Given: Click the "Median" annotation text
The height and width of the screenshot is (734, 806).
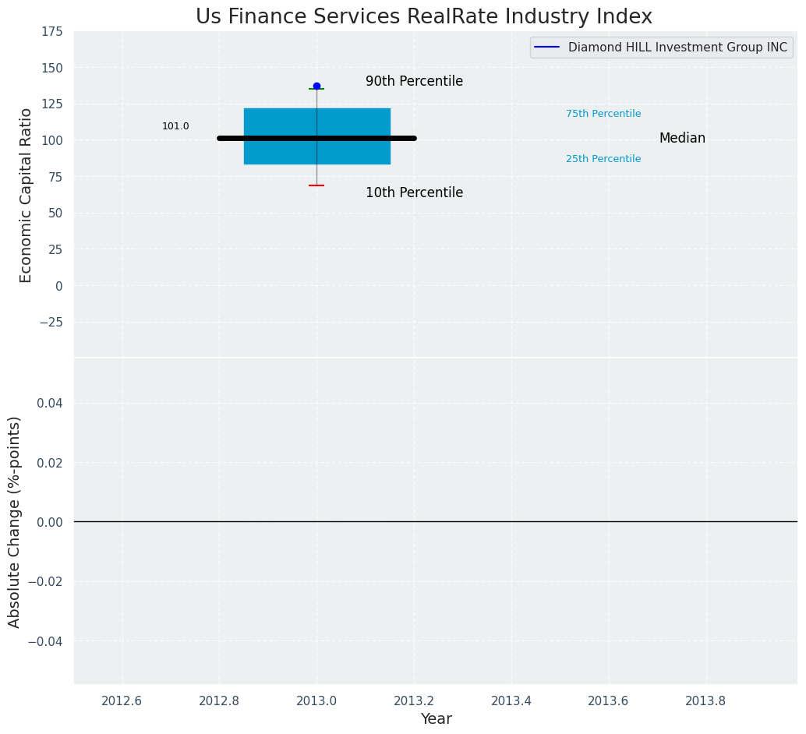Looking at the screenshot, I should point(682,138).
